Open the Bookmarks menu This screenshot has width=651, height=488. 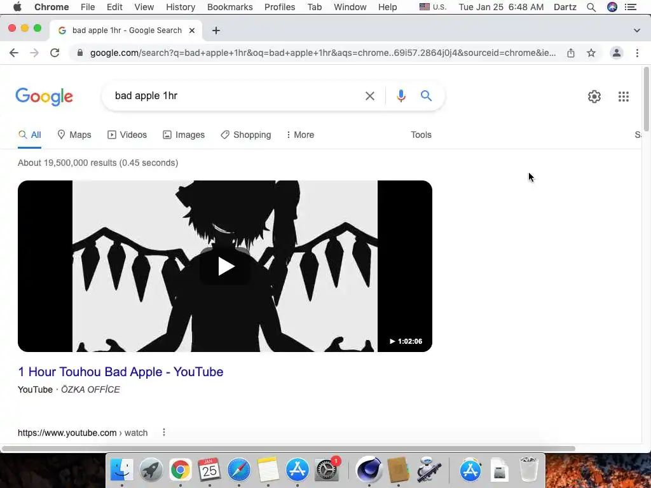click(230, 7)
